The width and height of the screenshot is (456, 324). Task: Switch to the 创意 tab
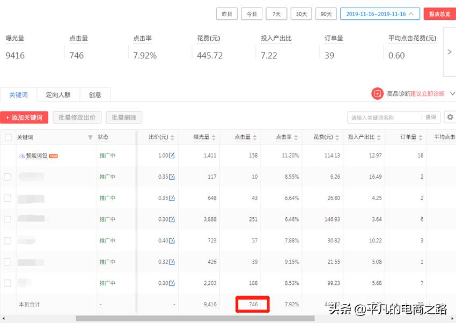(x=95, y=94)
